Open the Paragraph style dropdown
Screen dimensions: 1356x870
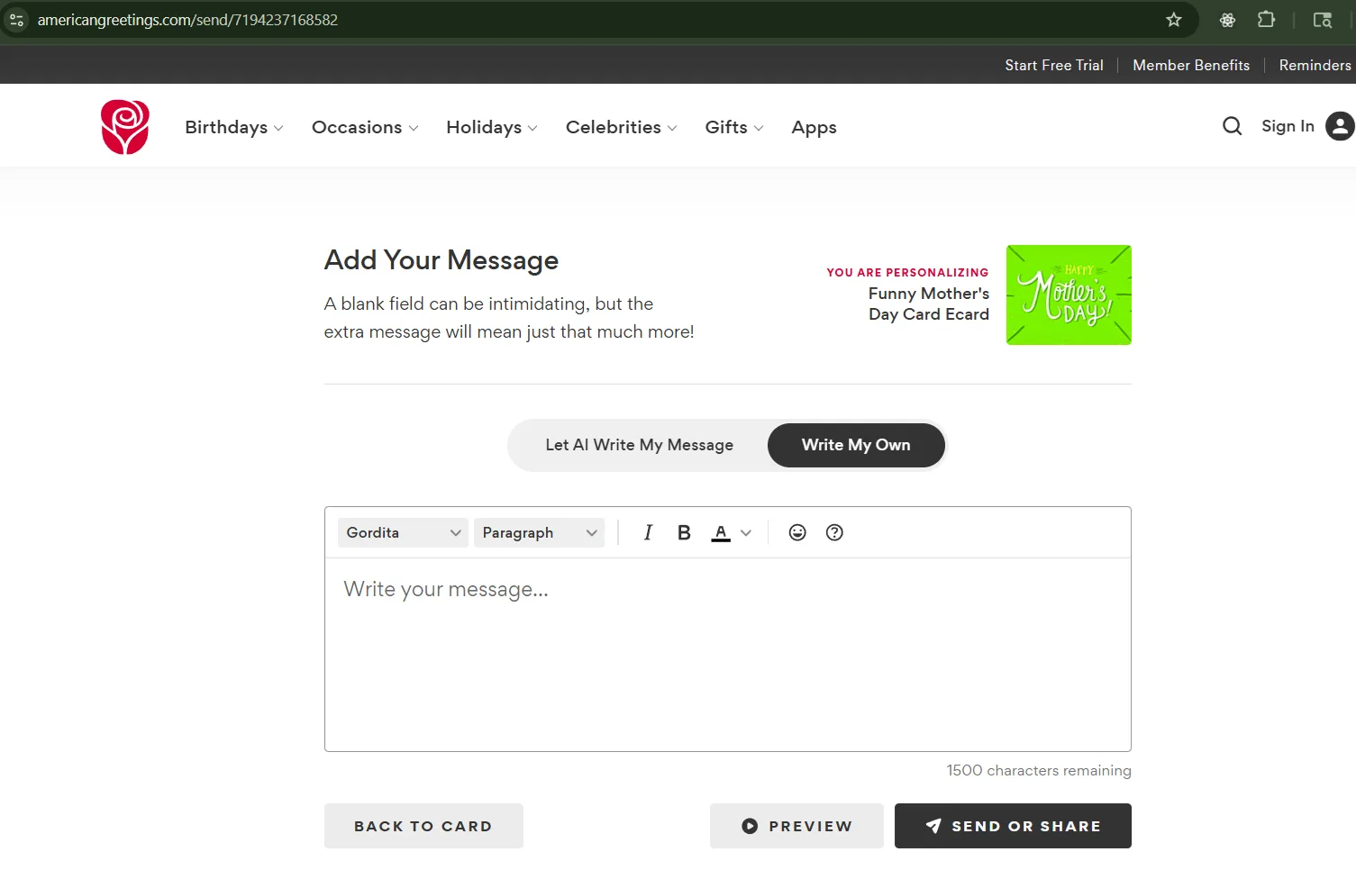coord(540,532)
